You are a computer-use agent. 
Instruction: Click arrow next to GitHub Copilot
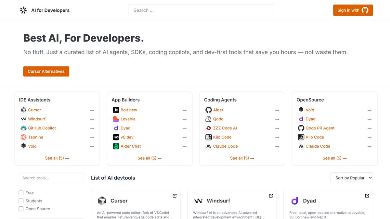click(x=92, y=128)
